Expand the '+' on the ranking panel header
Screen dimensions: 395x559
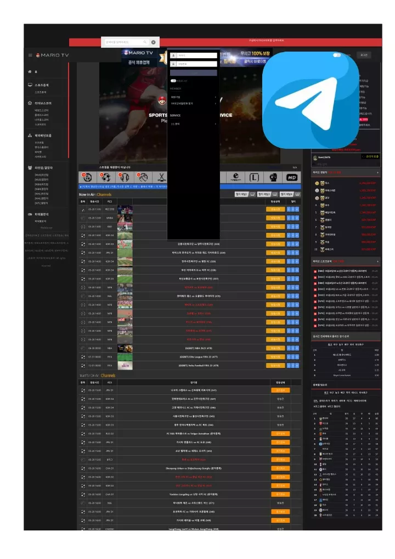coord(377,172)
